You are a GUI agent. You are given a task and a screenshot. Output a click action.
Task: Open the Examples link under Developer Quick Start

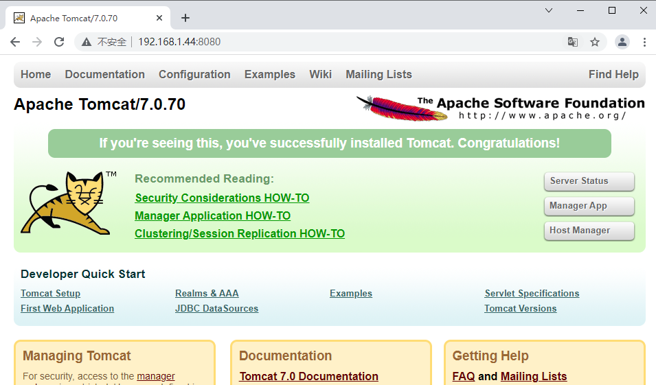tap(351, 294)
